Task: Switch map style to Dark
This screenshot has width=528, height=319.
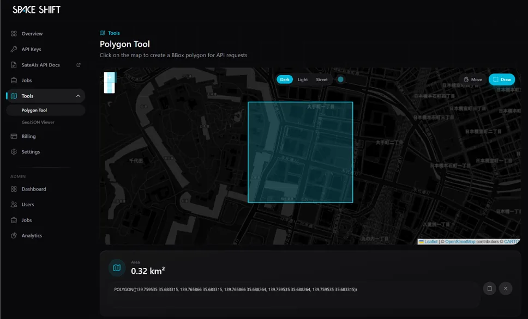Action: tap(285, 79)
